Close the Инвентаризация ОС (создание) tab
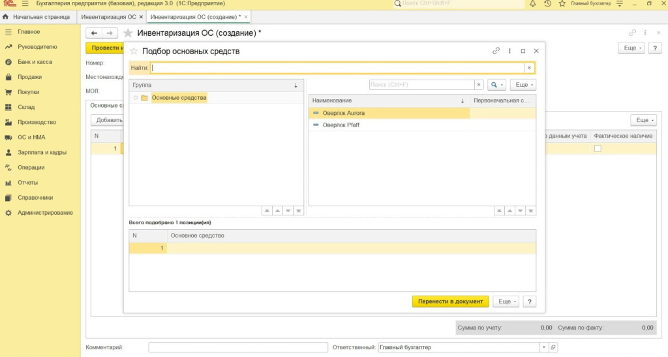 coord(246,17)
